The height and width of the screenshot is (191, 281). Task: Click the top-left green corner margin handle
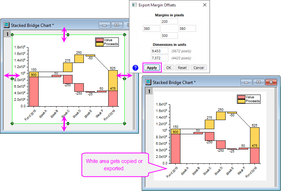pos(12,35)
